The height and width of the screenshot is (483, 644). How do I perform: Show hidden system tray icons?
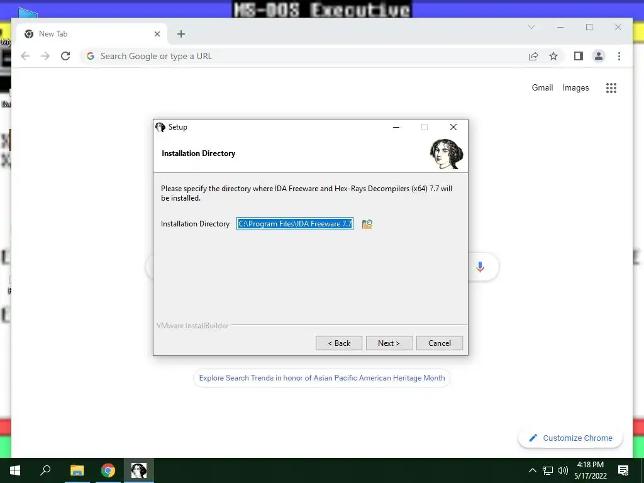click(532, 470)
